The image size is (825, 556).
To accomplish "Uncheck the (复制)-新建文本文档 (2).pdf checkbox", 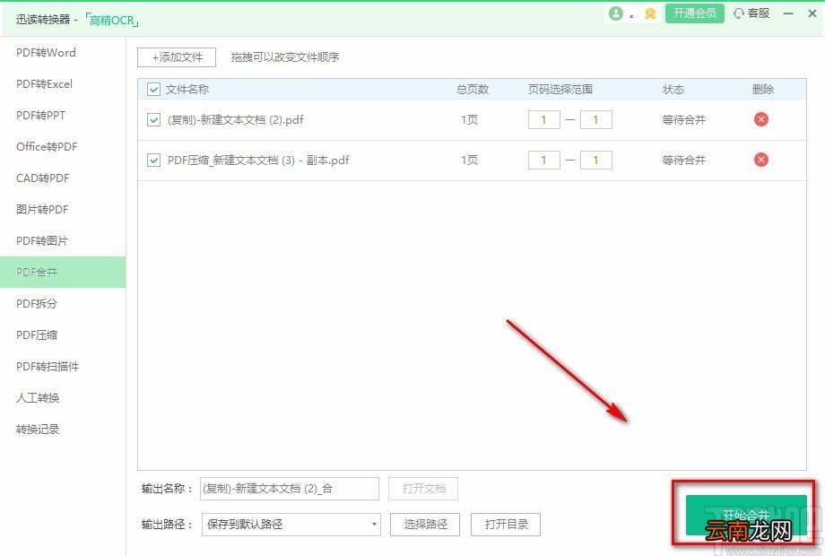I will pos(153,120).
